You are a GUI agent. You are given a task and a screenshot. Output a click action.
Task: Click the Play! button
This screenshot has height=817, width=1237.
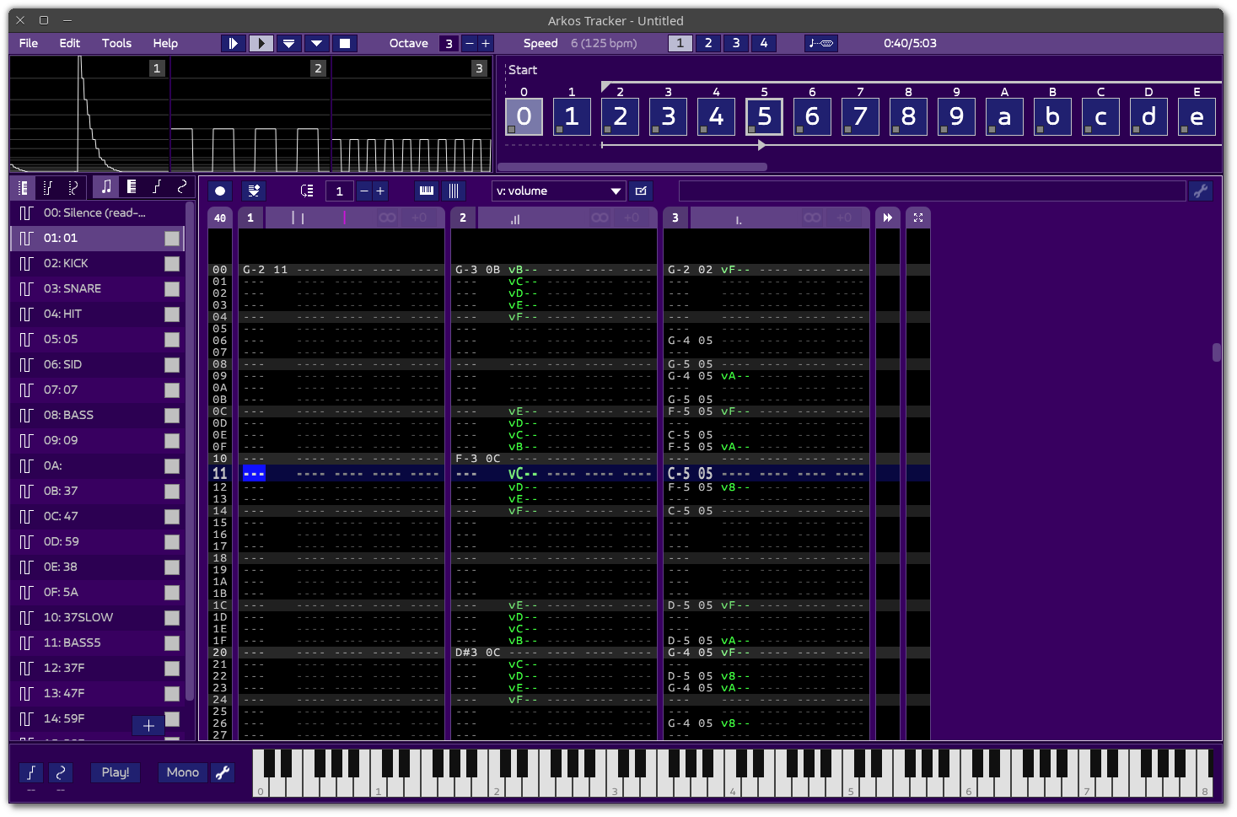coord(115,772)
